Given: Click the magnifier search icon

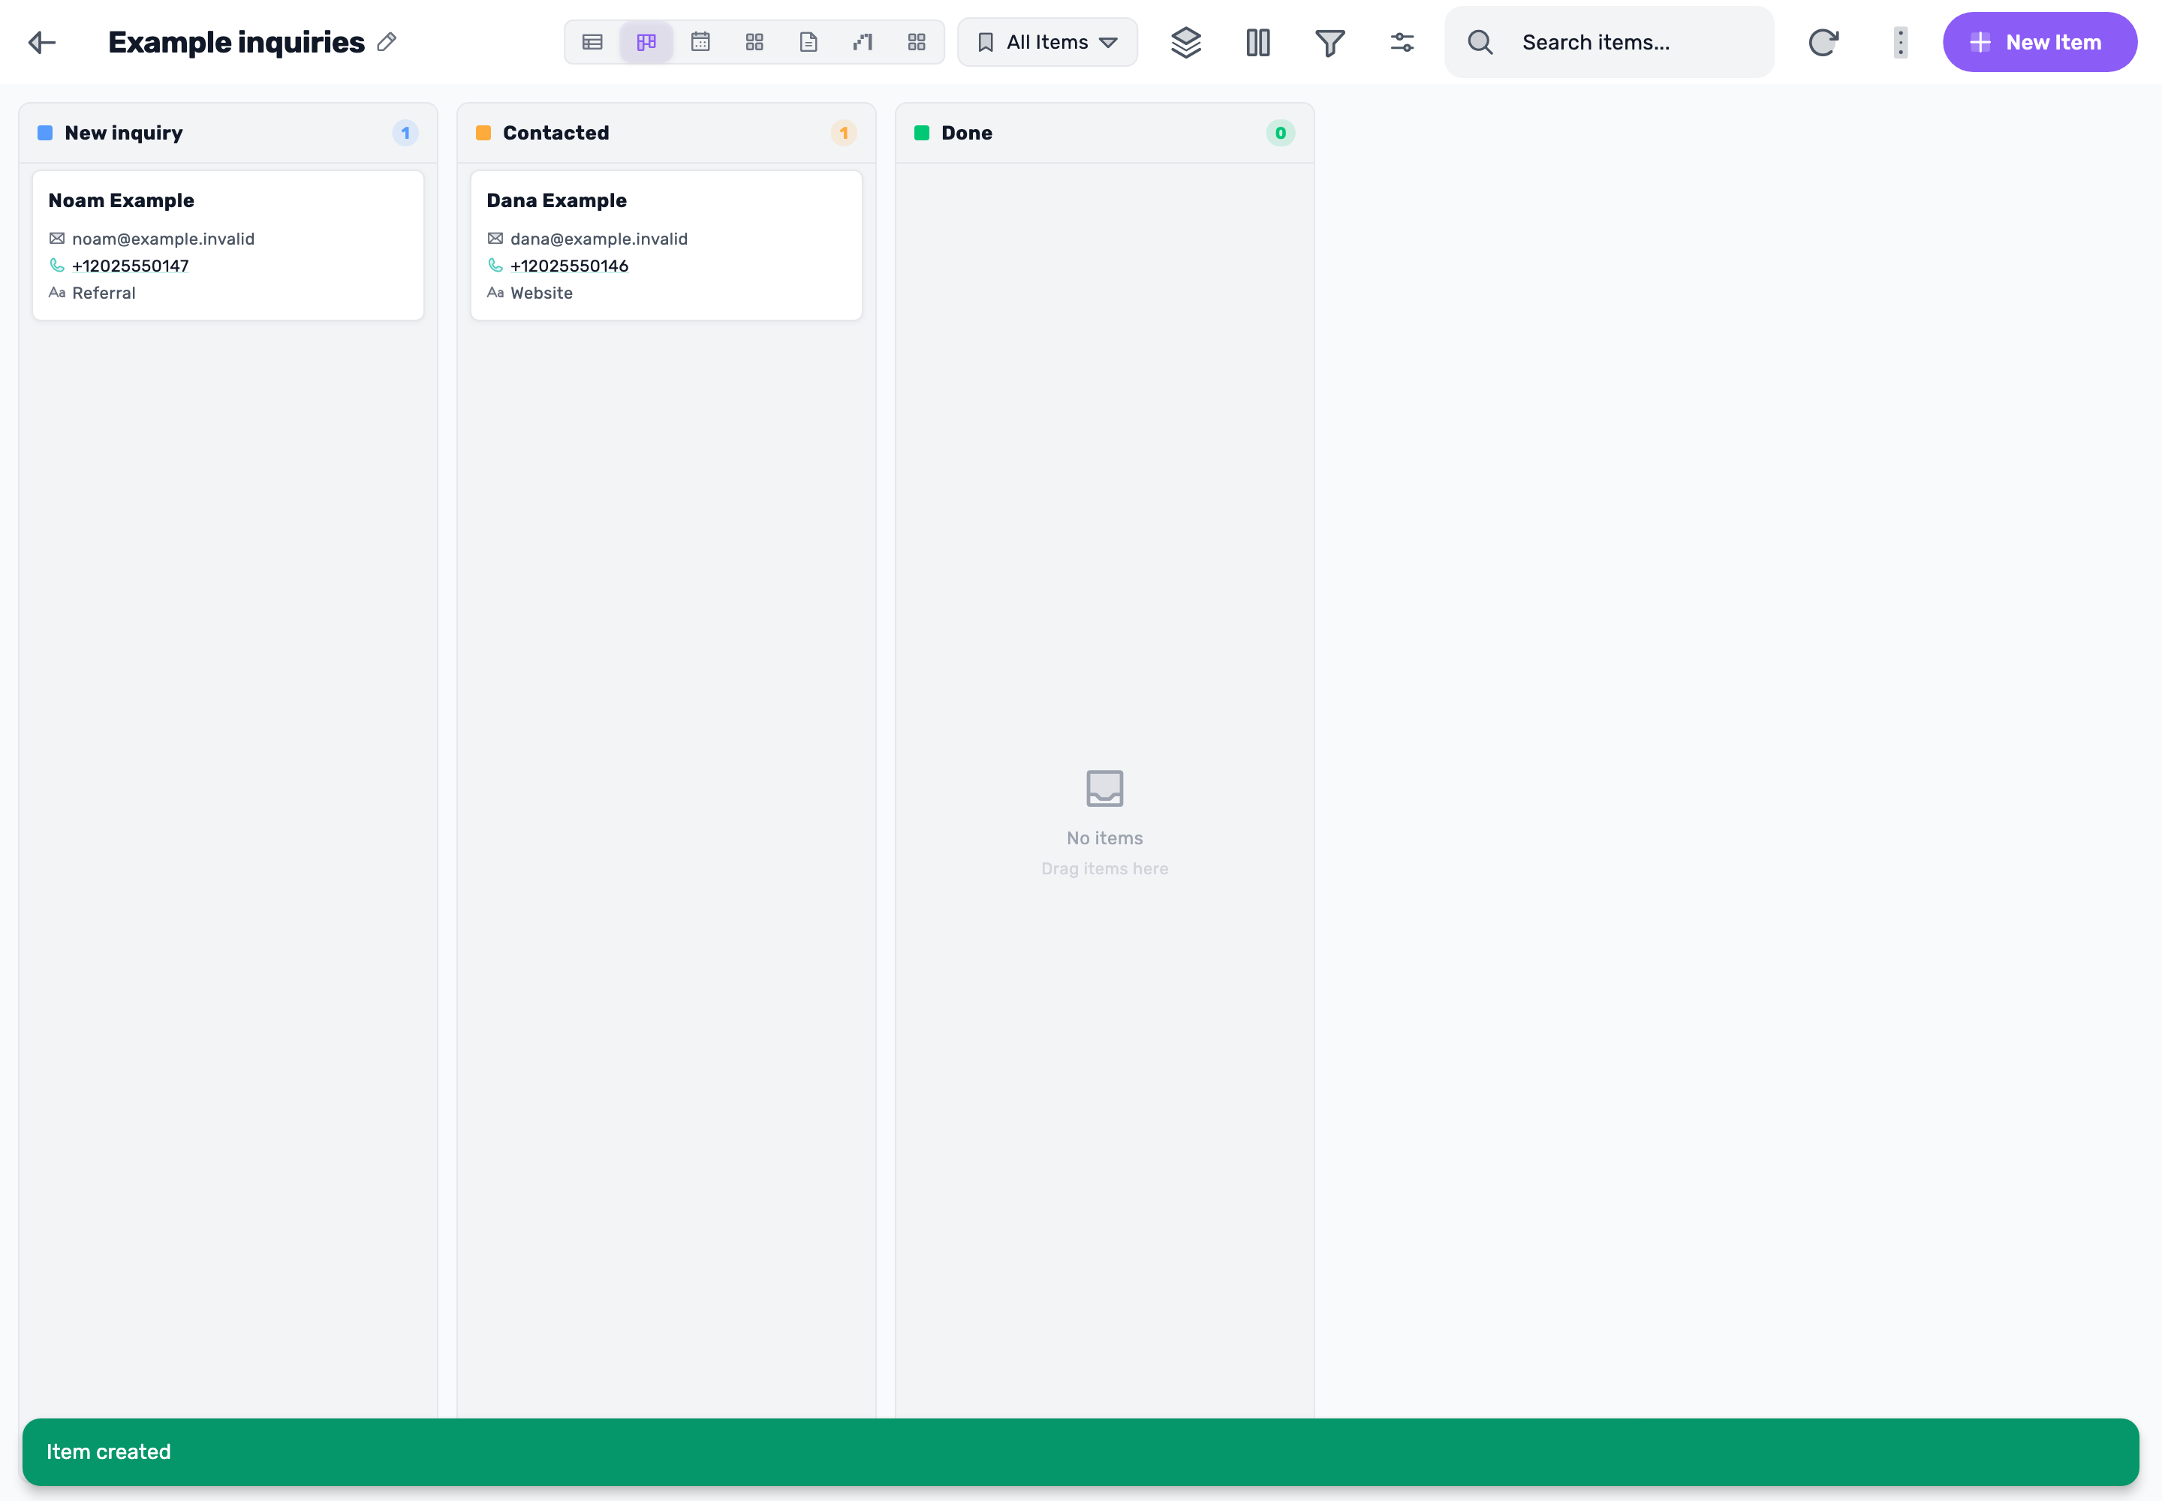Looking at the screenshot, I should click(1480, 42).
